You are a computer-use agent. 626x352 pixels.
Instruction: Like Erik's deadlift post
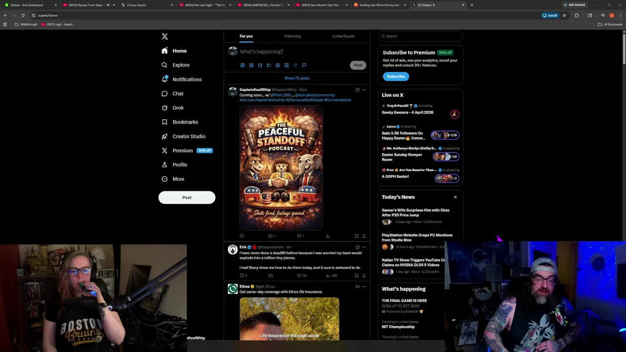coord(301,276)
